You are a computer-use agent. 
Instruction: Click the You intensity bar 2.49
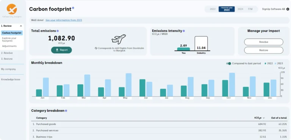pos(183,49)
